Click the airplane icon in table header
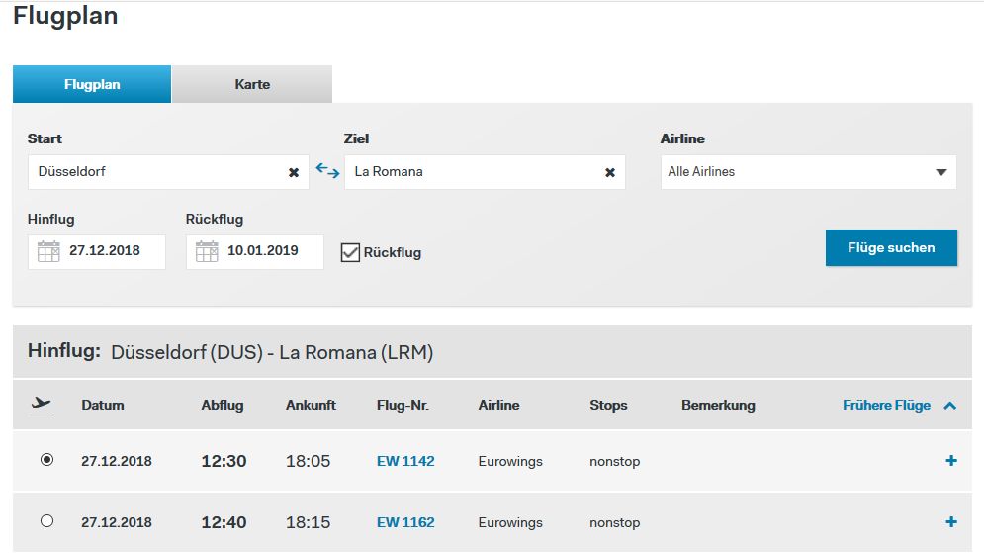The height and width of the screenshot is (553, 984). [x=42, y=404]
